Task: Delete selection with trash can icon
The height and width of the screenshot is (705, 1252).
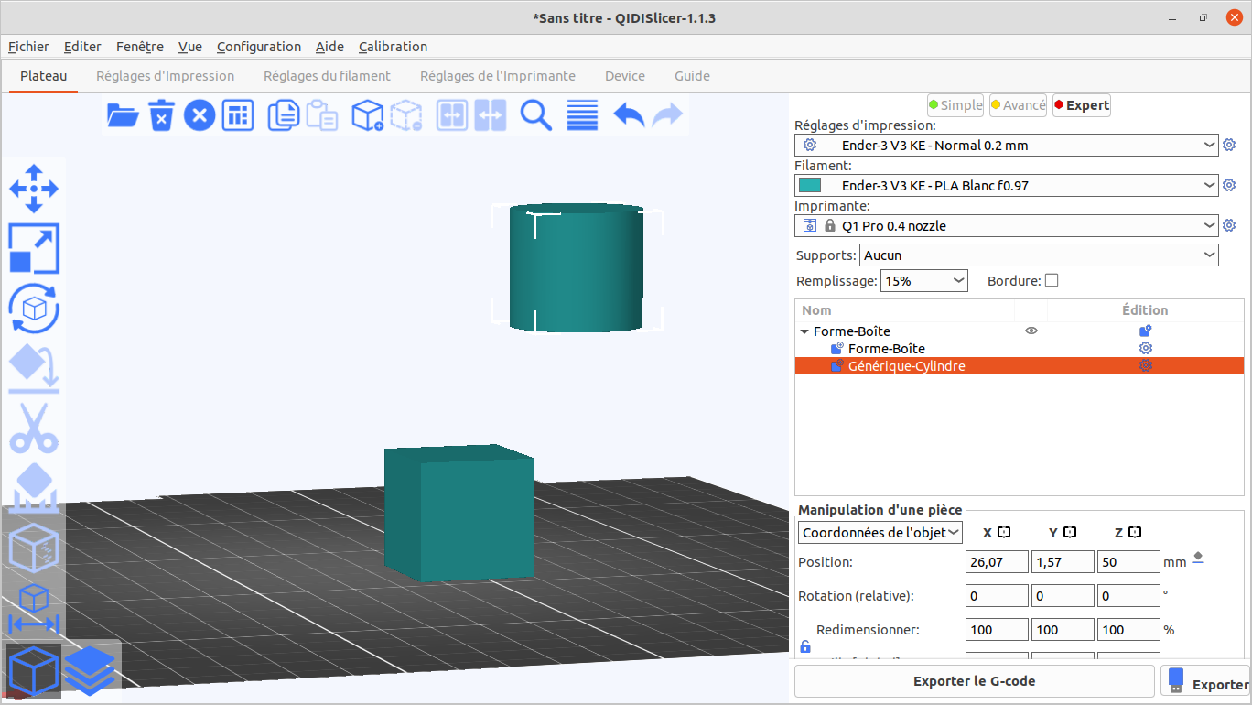Action: pyautogui.click(x=161, y=115)
